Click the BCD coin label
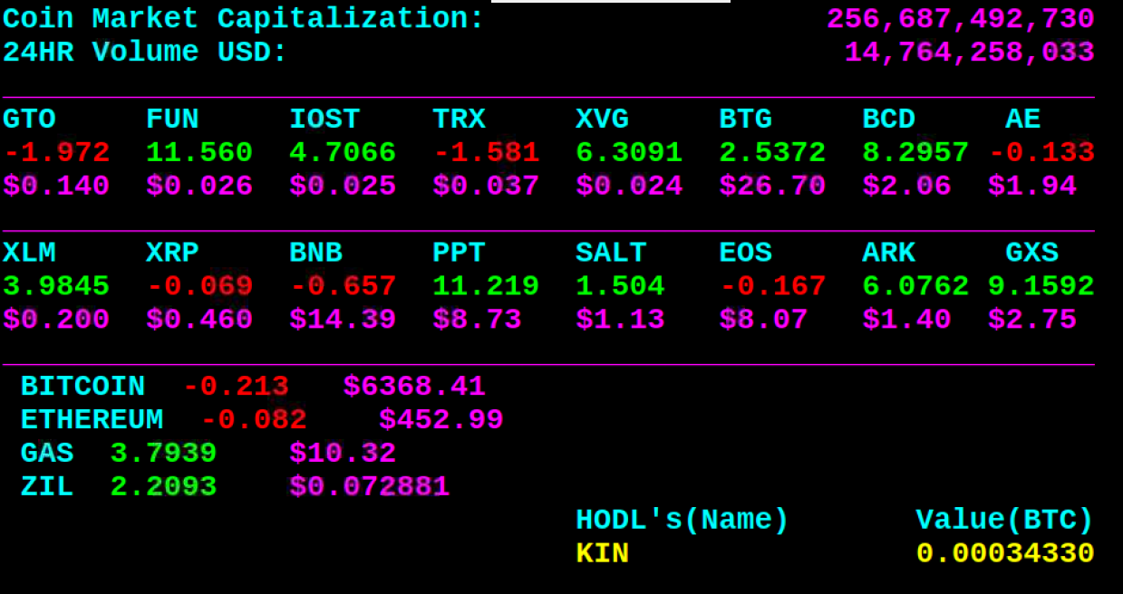The height and width of the screenshot is (594, 1123). tap(887, 118)
